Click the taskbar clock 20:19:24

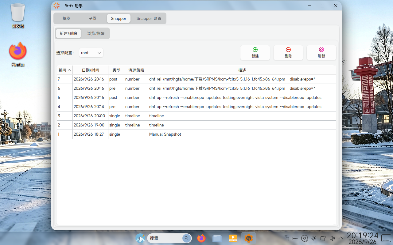363,235
